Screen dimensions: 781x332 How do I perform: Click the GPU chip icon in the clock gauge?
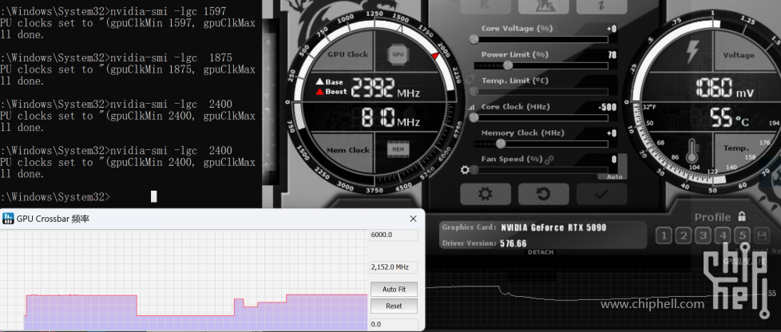pyautogui.click(x=398, y=54)
